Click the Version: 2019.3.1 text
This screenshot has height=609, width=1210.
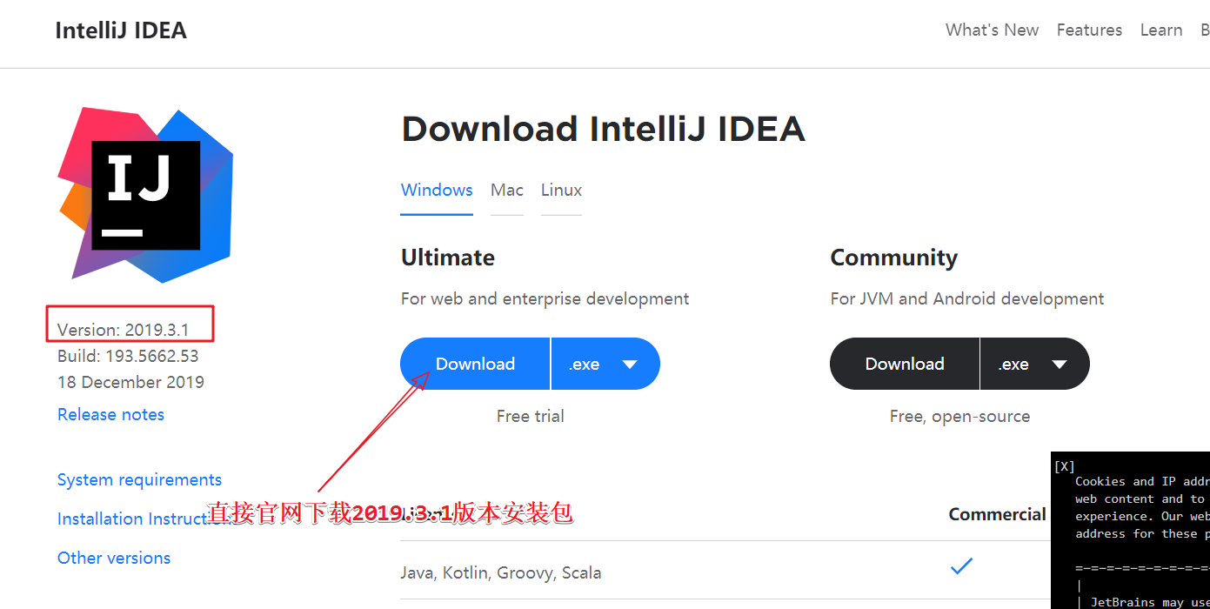[x=123, y=330]
